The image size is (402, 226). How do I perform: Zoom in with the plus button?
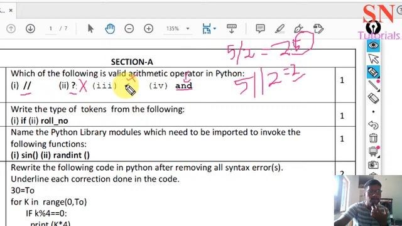148,28
